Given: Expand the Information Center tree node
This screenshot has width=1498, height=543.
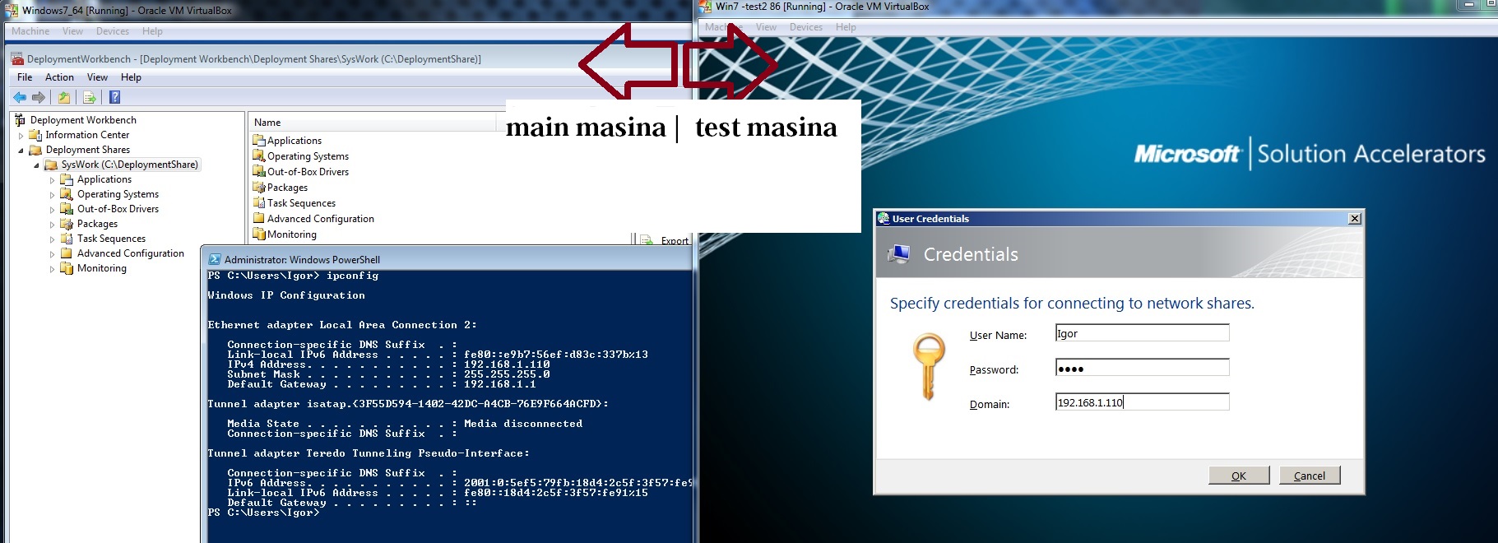Looking at the screenshot, I should tap(21, 135).
